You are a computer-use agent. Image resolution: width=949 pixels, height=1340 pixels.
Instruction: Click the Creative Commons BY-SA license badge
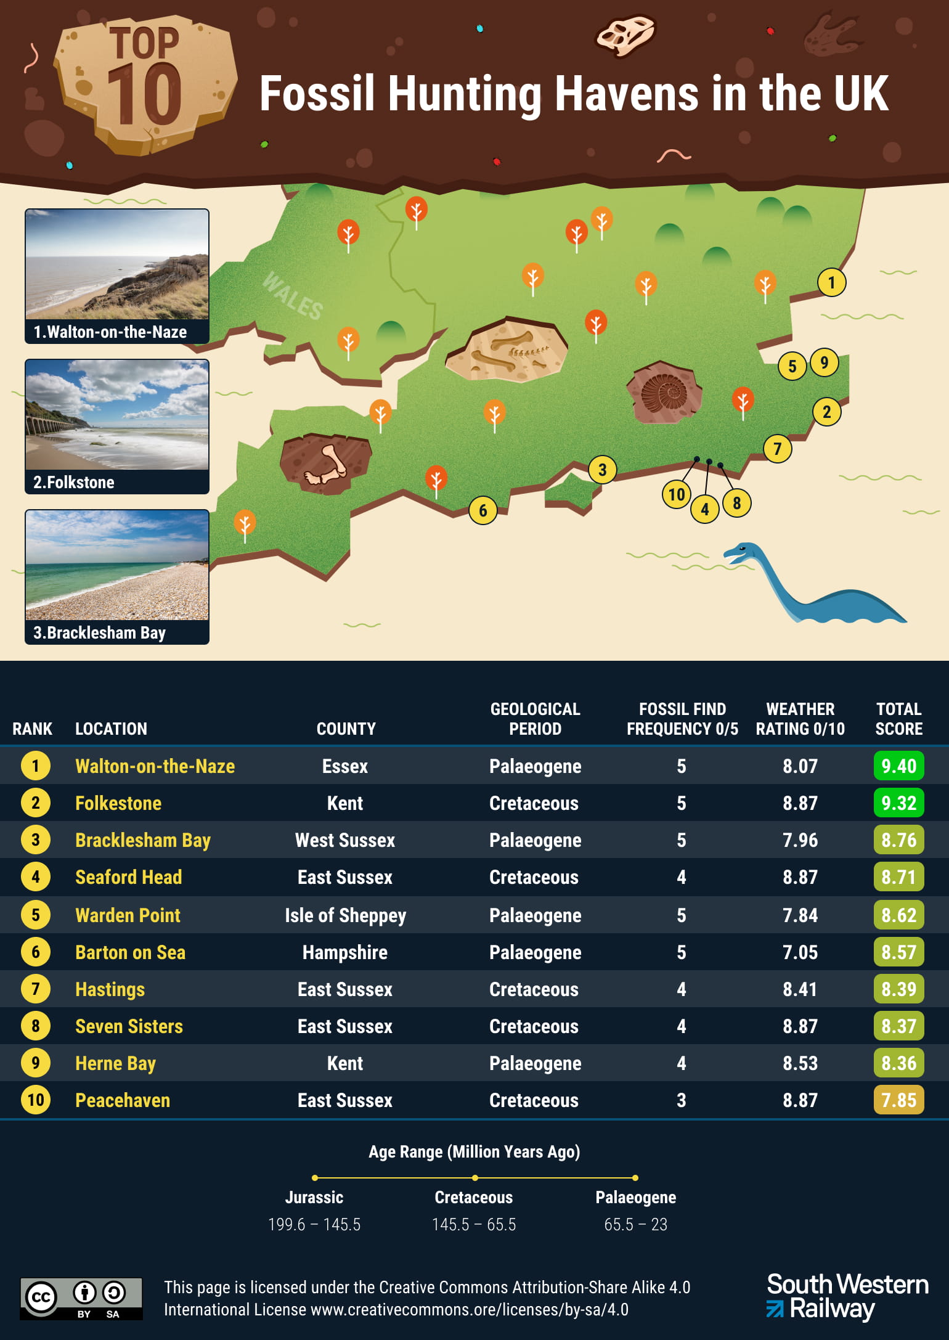[81, 1298]
